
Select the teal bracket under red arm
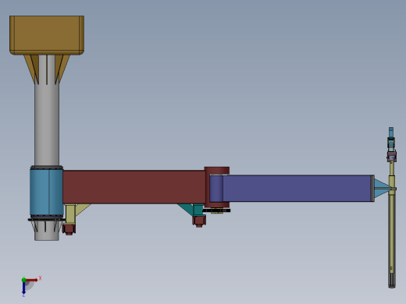coord(193,210)
